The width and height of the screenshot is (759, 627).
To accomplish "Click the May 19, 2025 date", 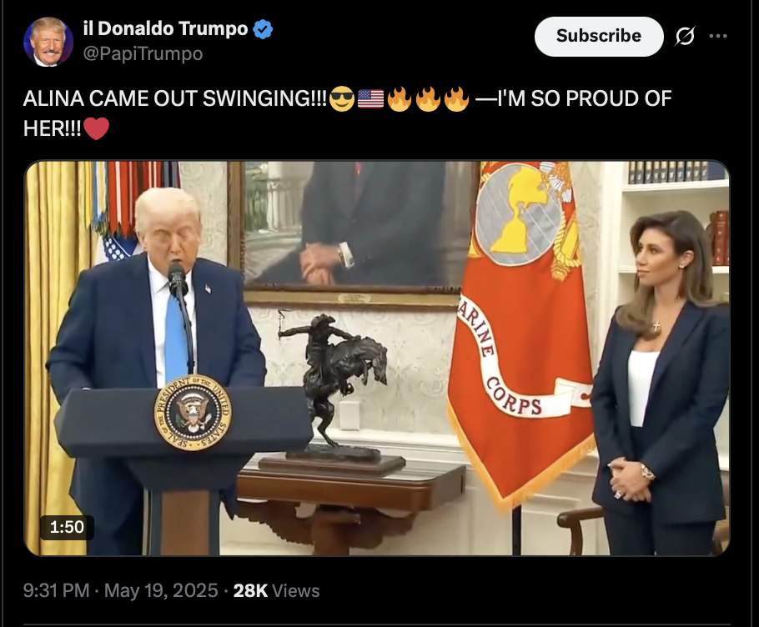I will point(161,590).
